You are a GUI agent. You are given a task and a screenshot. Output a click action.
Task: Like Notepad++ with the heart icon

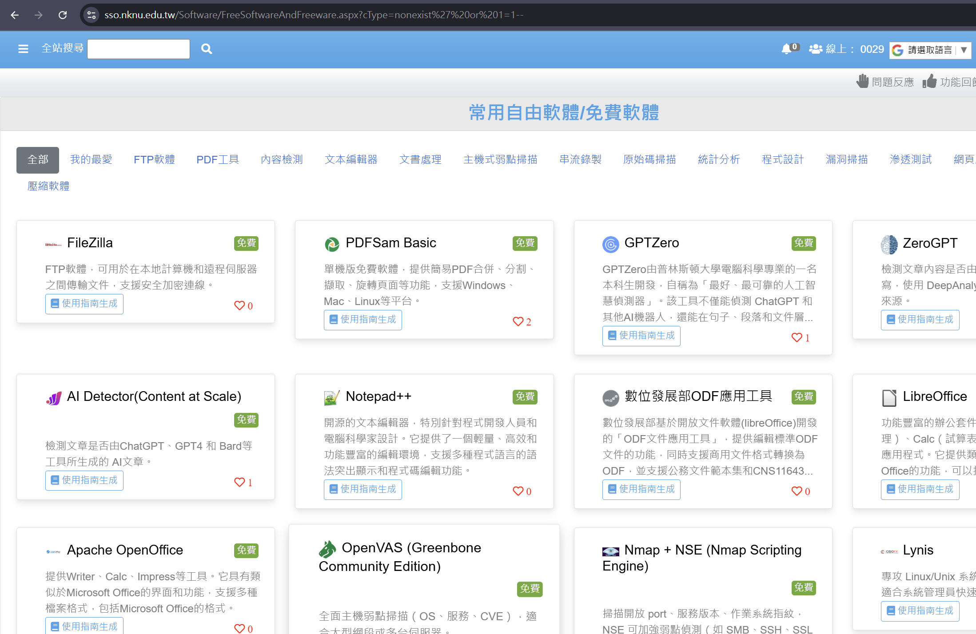pyautogui.click(x=518, y=491)
